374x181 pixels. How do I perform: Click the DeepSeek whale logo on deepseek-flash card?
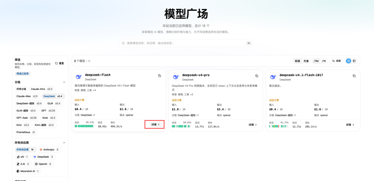tap(79, 77)
